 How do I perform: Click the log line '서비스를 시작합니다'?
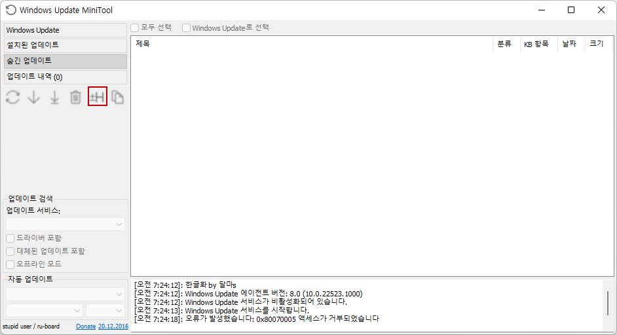(221, 311)
